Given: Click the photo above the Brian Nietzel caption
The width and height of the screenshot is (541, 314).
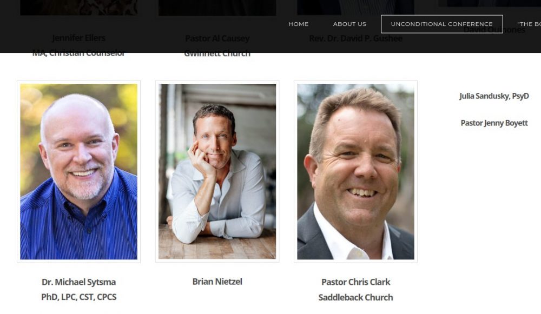Looking at the screenshot, I should coord(217,171).
